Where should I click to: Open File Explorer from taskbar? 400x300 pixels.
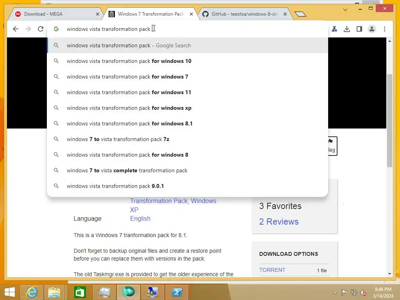[x=54, y=292]
